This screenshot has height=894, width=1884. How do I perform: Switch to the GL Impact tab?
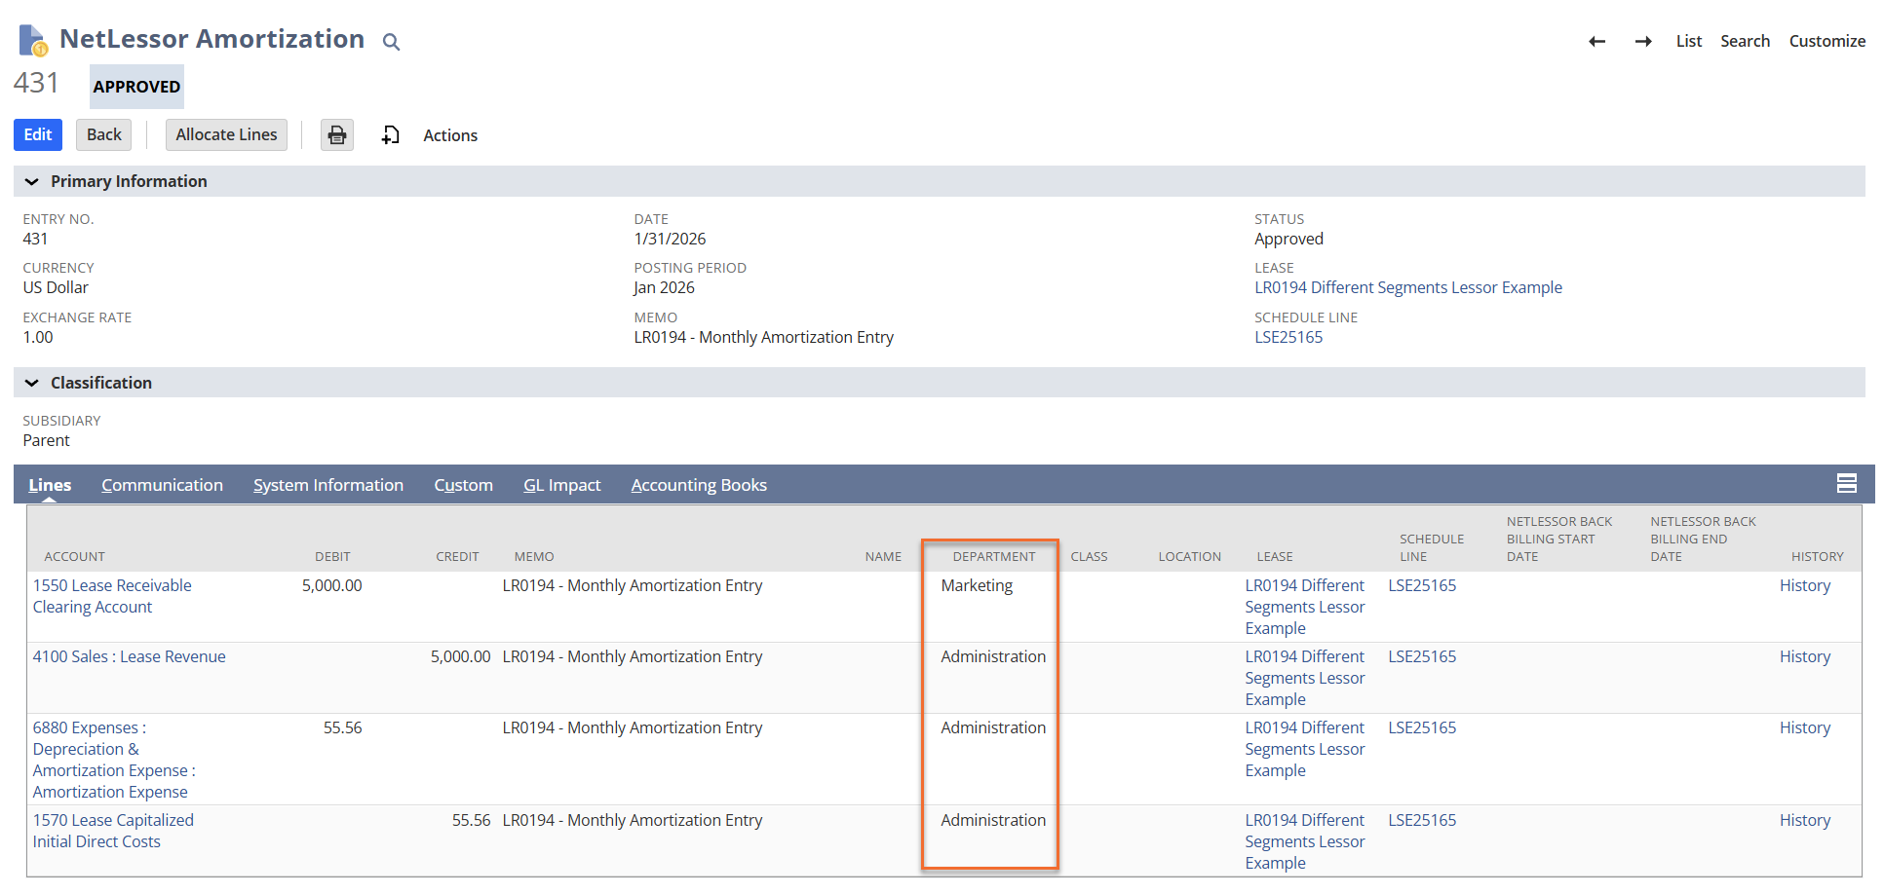coord(561,485)
